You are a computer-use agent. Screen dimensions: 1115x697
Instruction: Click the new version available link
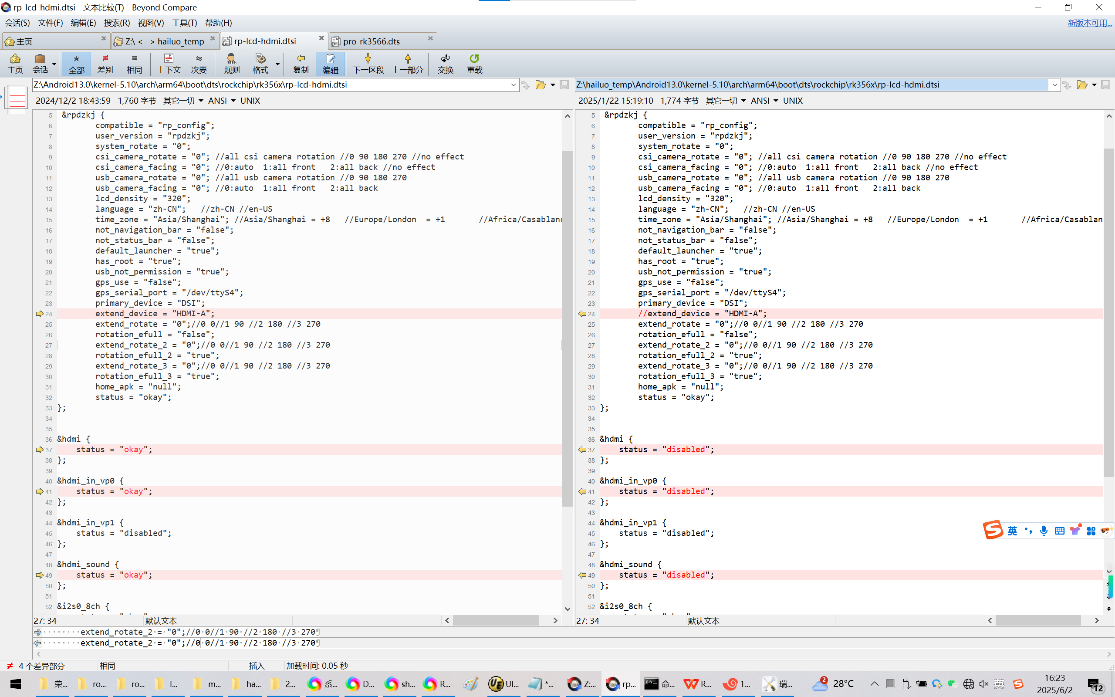(x=1089, y=23)
